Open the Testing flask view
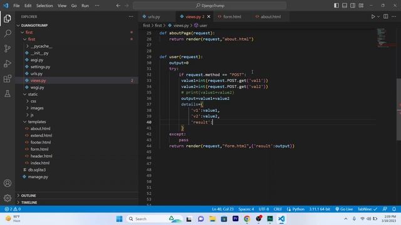 [8, 94]
